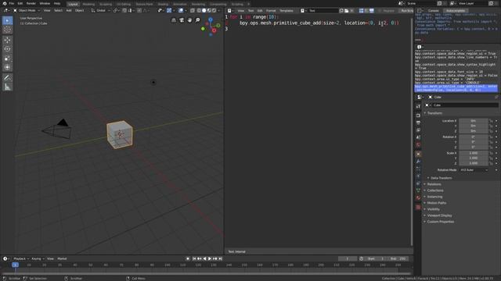This screenshot has height=281, width=501.
Task: Switch to the Scripting workspace tab
Action: (x=237, y=4)
